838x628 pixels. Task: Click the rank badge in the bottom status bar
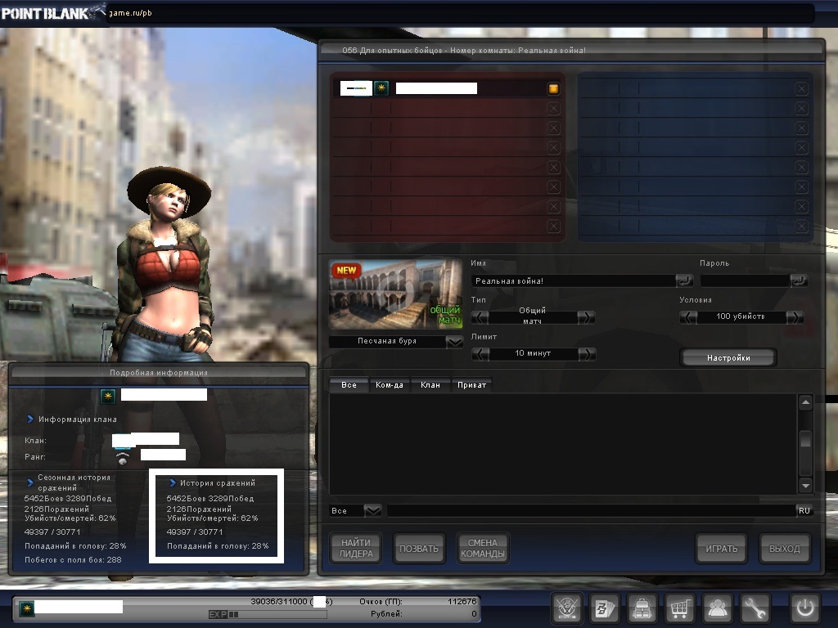point(26,608)
